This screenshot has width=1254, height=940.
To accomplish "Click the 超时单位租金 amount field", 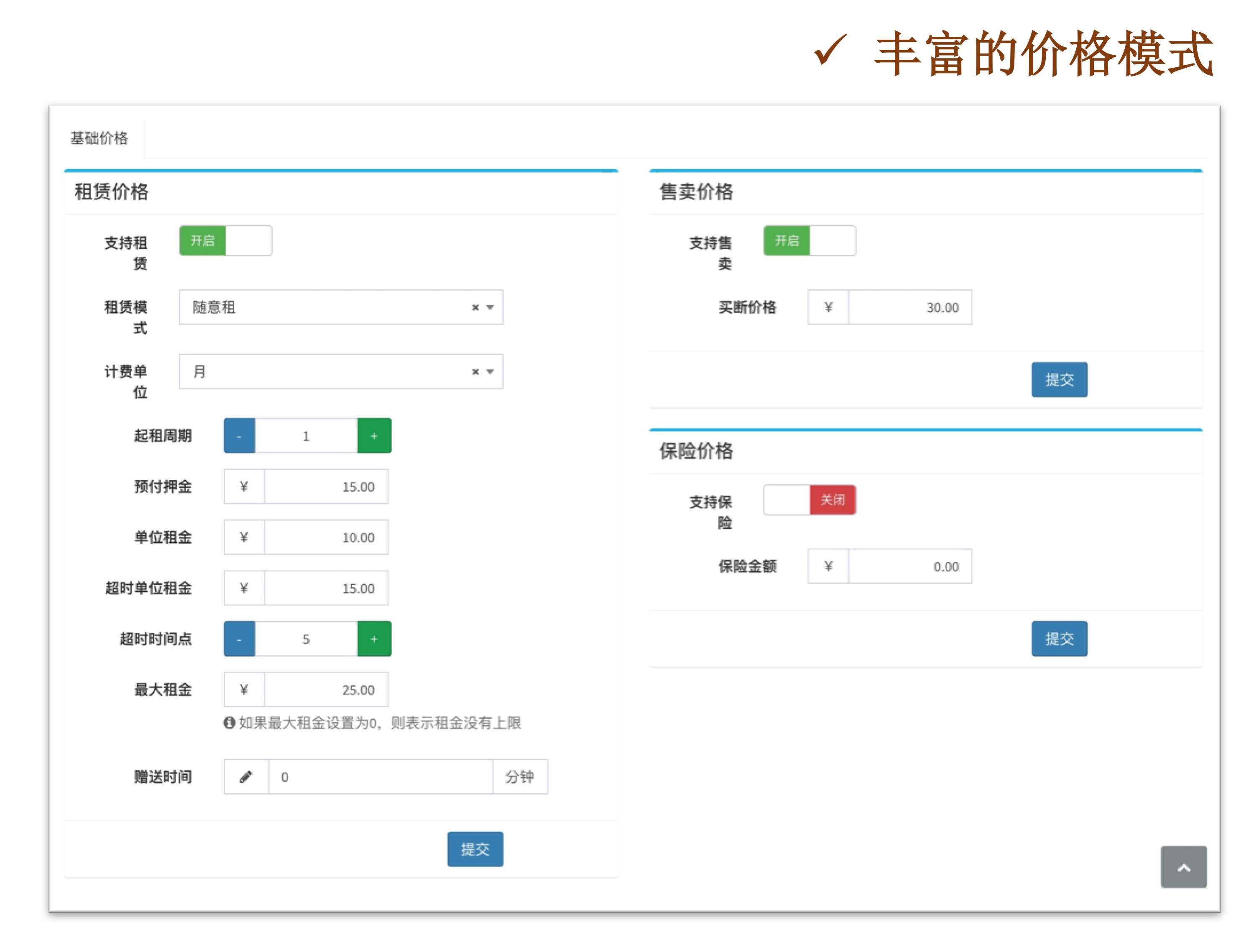I will coord(326,588).
